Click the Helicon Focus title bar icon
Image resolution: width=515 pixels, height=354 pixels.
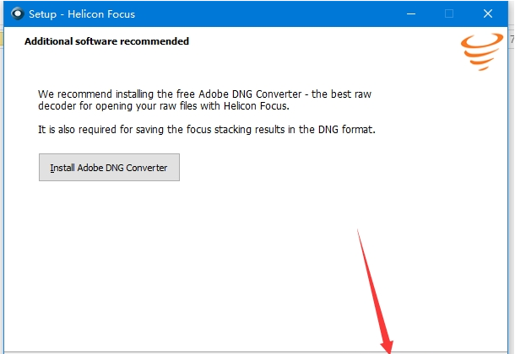(x=16, y=13)
